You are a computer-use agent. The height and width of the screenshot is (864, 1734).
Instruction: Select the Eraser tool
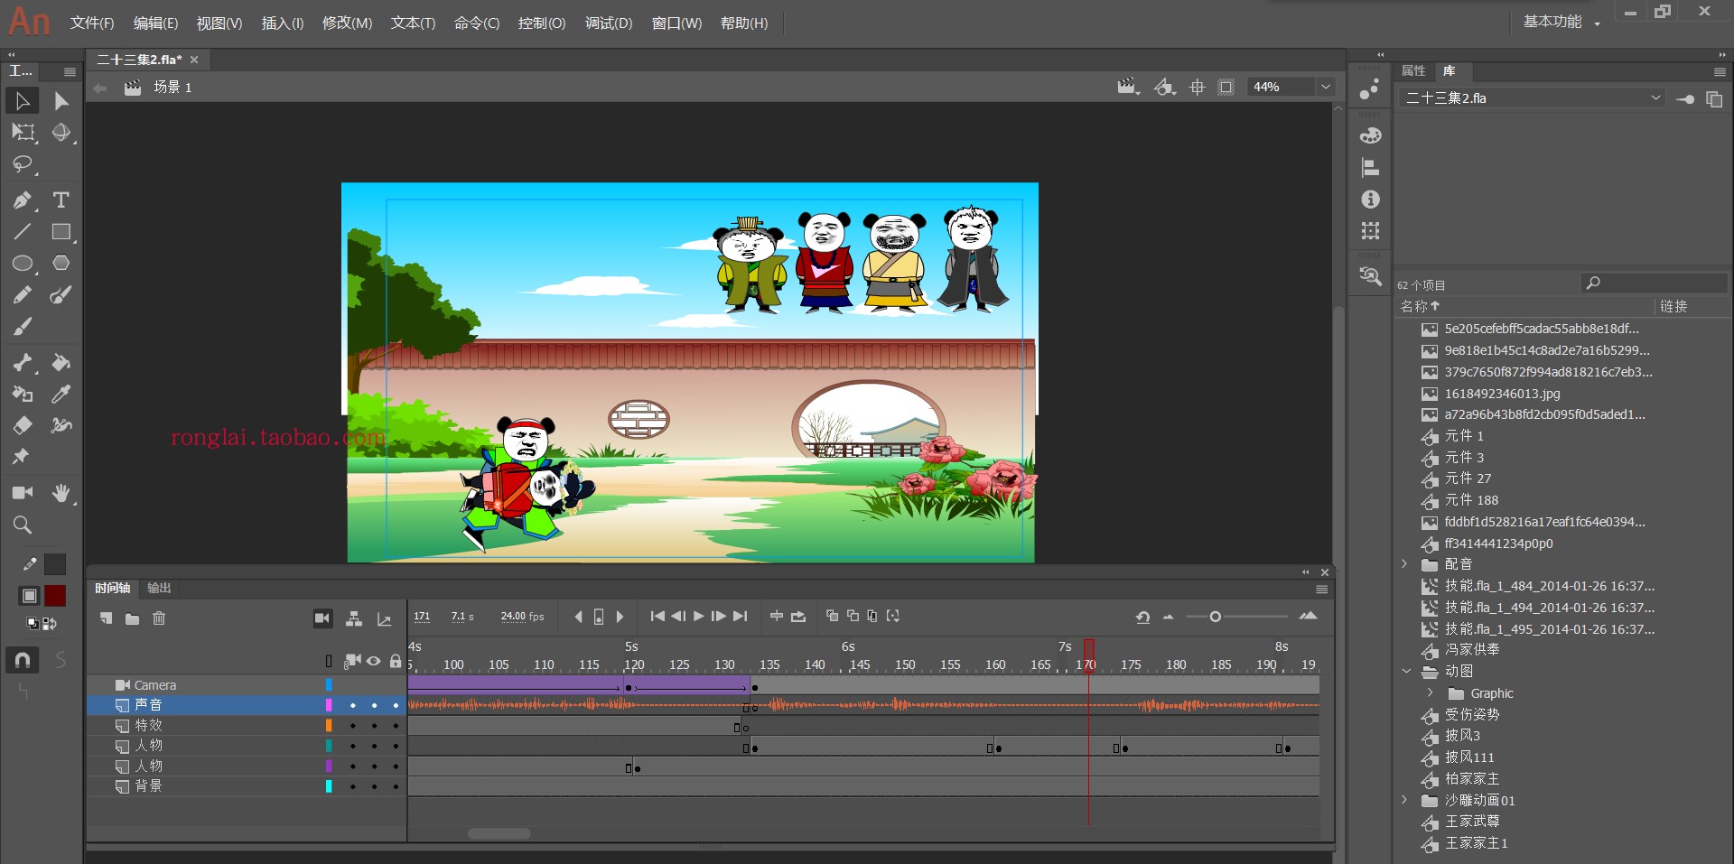coord(23,425)
